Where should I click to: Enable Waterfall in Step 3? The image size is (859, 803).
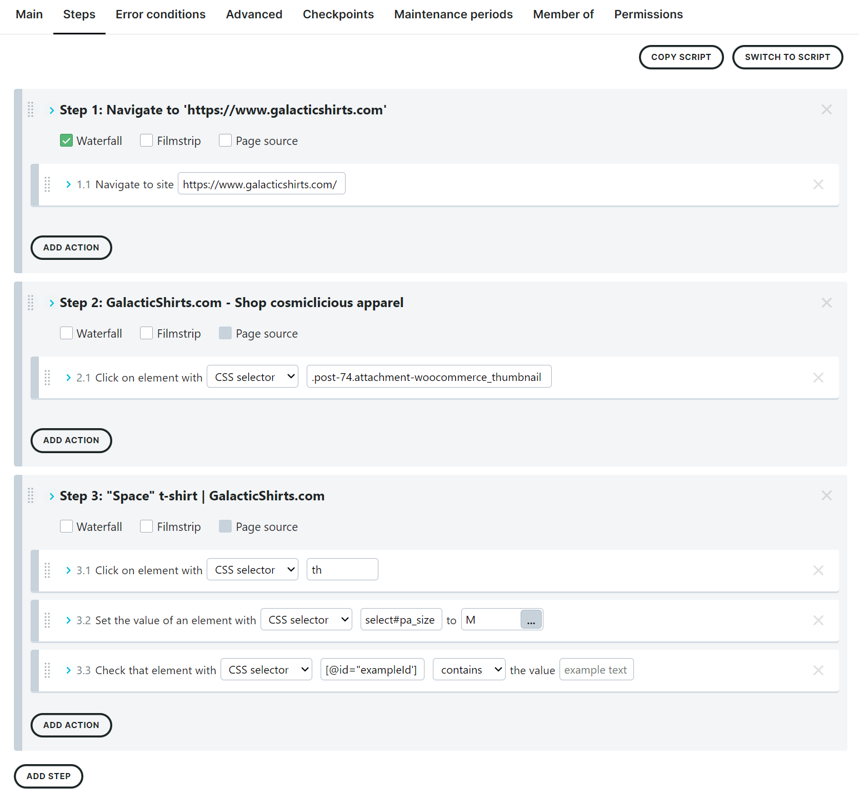click(x=66, y=526)
